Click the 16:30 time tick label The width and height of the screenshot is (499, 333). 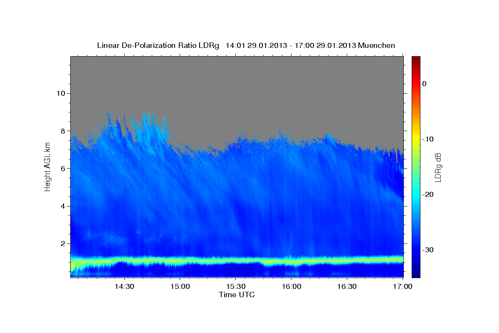[347, 287]
